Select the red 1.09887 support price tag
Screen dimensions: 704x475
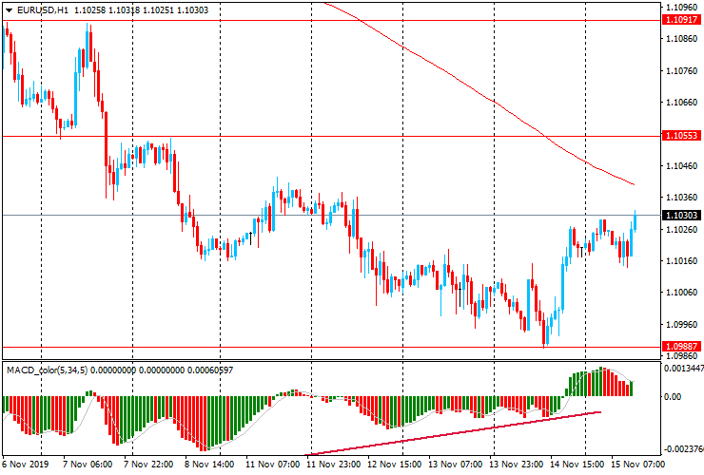click(682, 347)
